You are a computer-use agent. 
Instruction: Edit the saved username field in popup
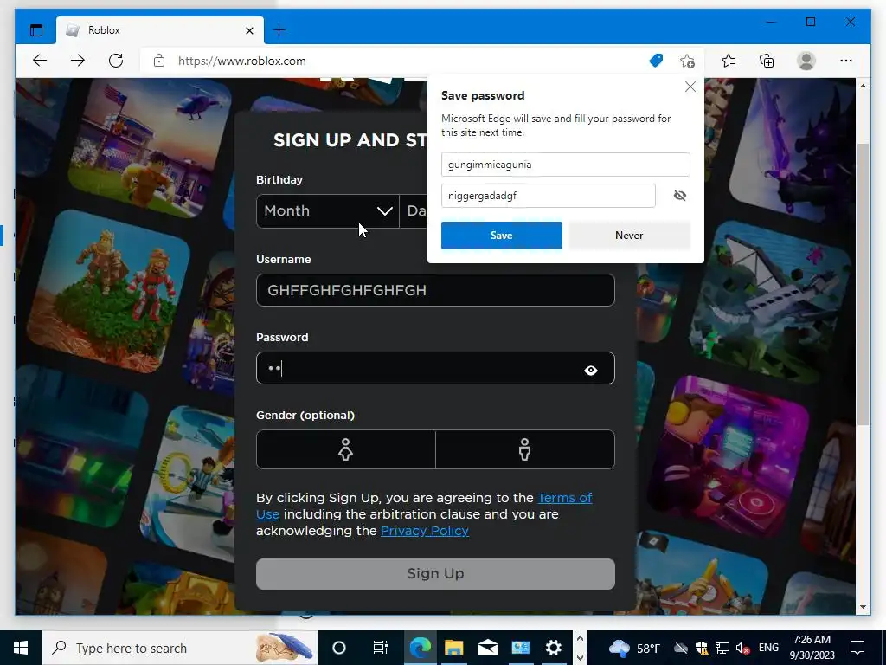coord(566,165)
